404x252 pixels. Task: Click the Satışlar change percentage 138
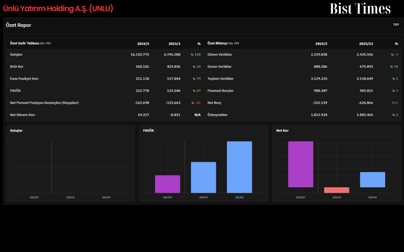click(196, 54)
